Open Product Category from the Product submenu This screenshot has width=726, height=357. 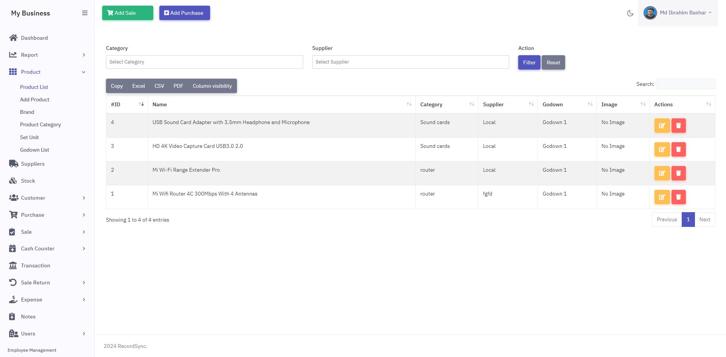click(41, 124)
